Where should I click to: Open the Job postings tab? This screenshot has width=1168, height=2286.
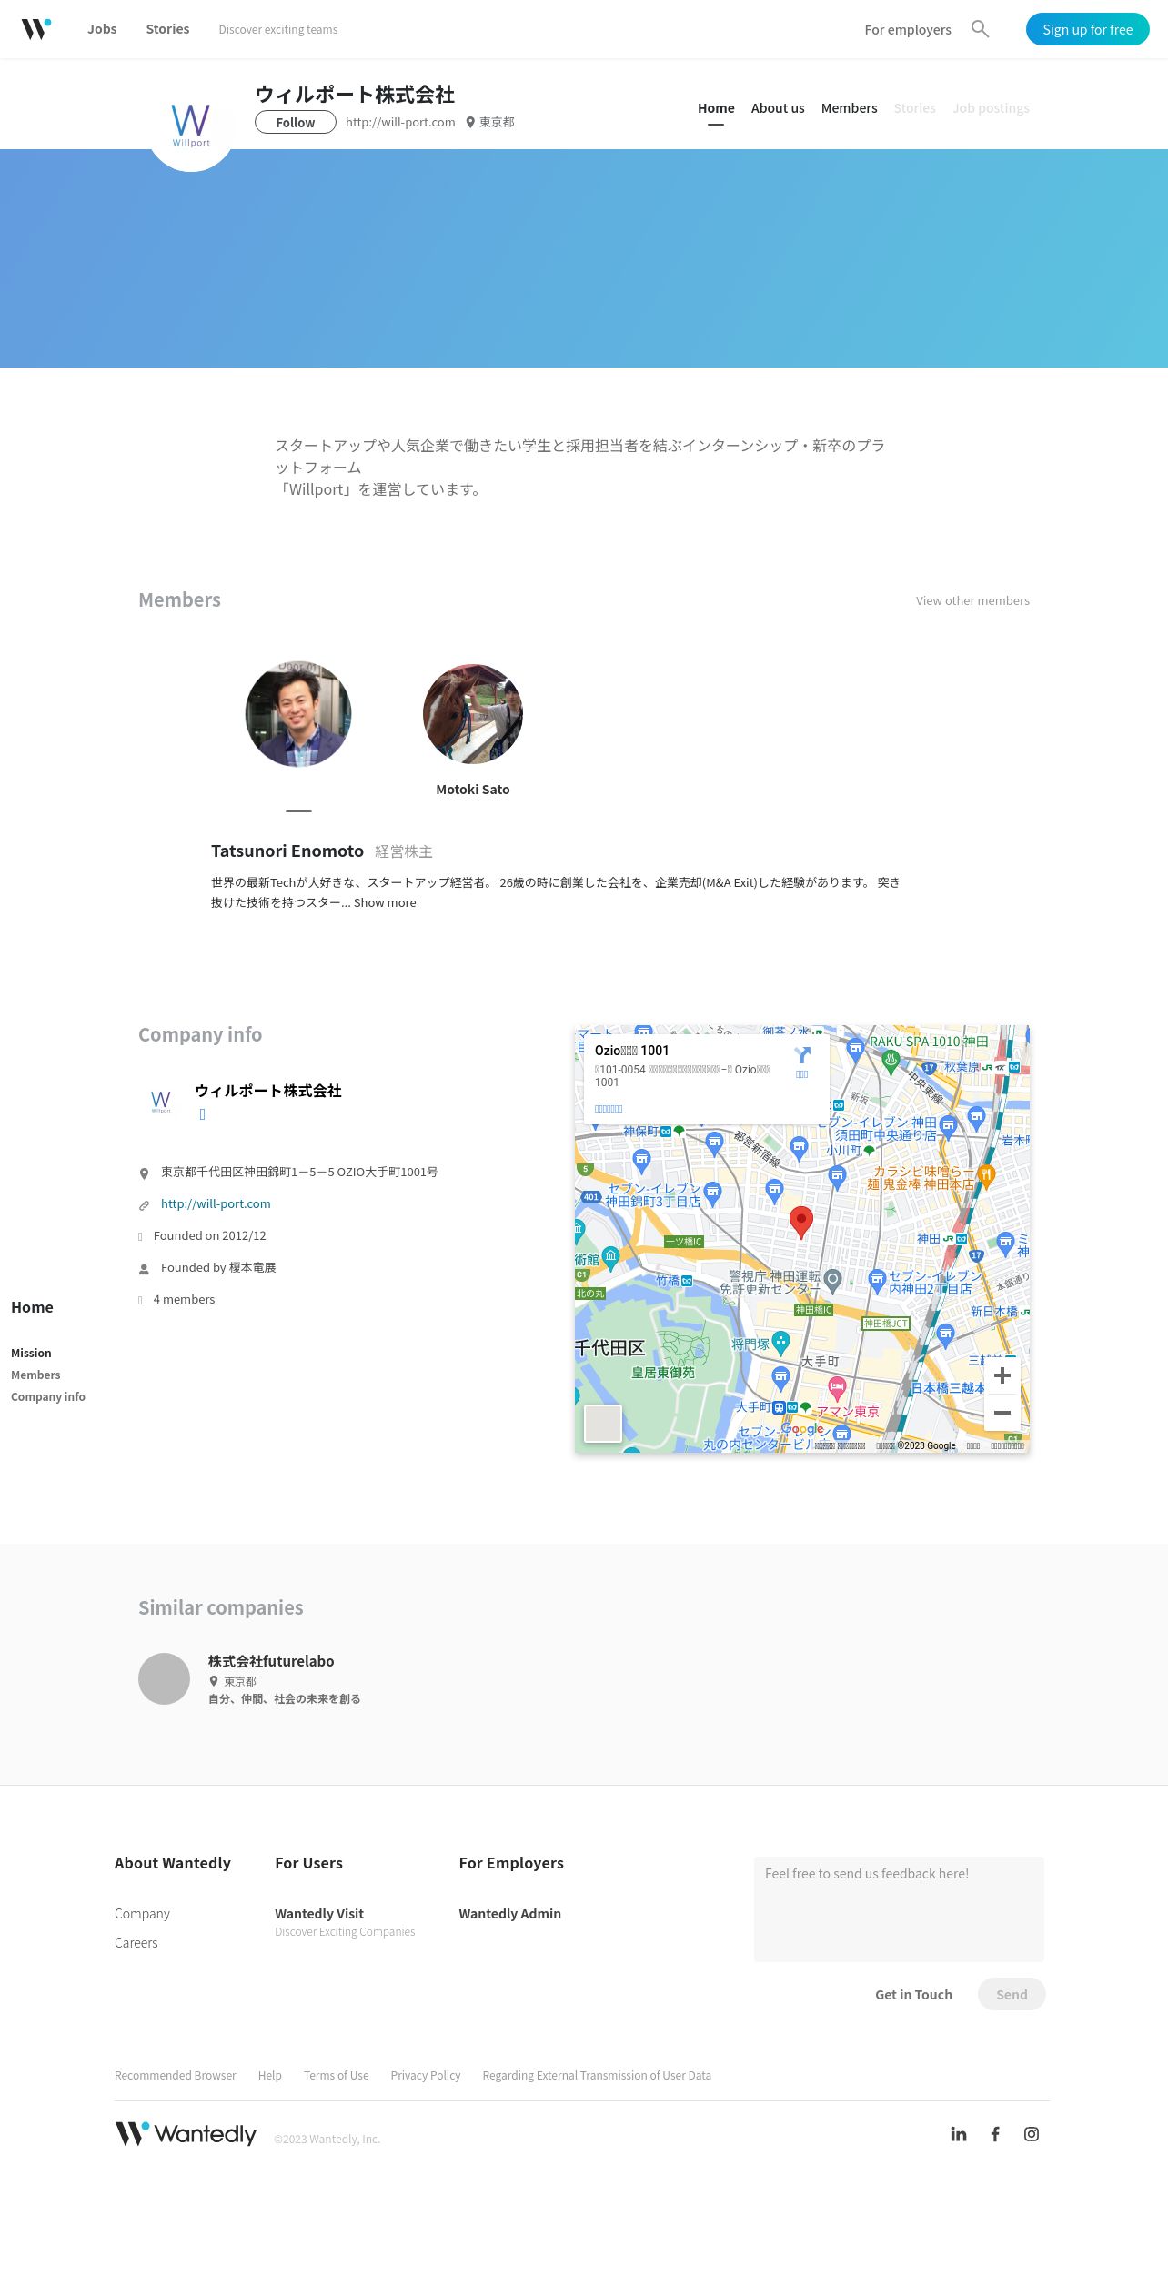click(991, 108)
